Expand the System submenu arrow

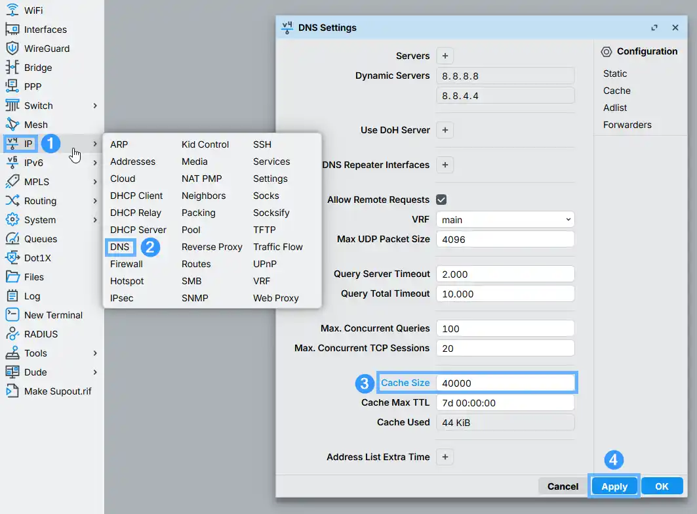(x=94, y=220)
